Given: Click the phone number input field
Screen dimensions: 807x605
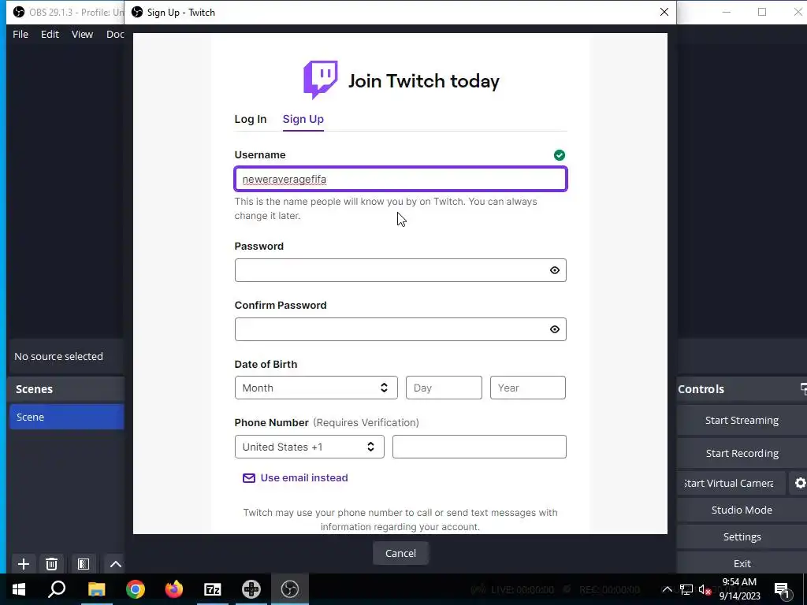Looking at the screenshot, I should [479, 447].
